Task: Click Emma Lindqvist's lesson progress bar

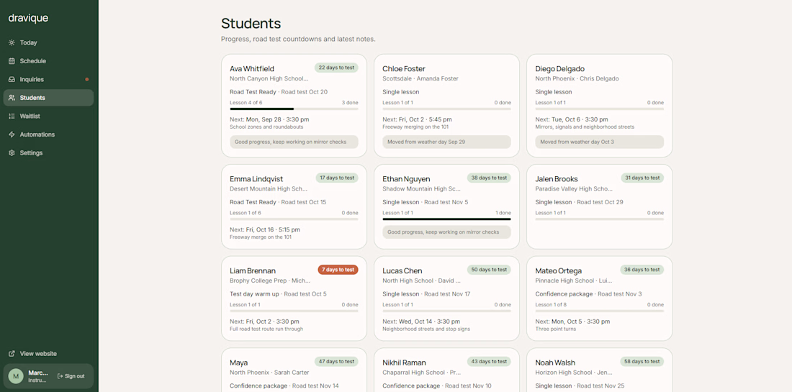Action: tap(294, 219)
